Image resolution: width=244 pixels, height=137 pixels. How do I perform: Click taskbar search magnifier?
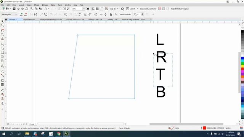(x=11, y=134)
